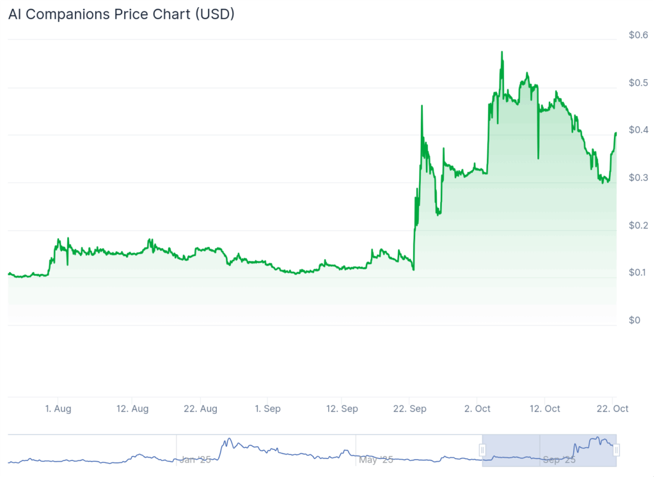Click the 1. Sep date axis label

click(x=267, y=408)
